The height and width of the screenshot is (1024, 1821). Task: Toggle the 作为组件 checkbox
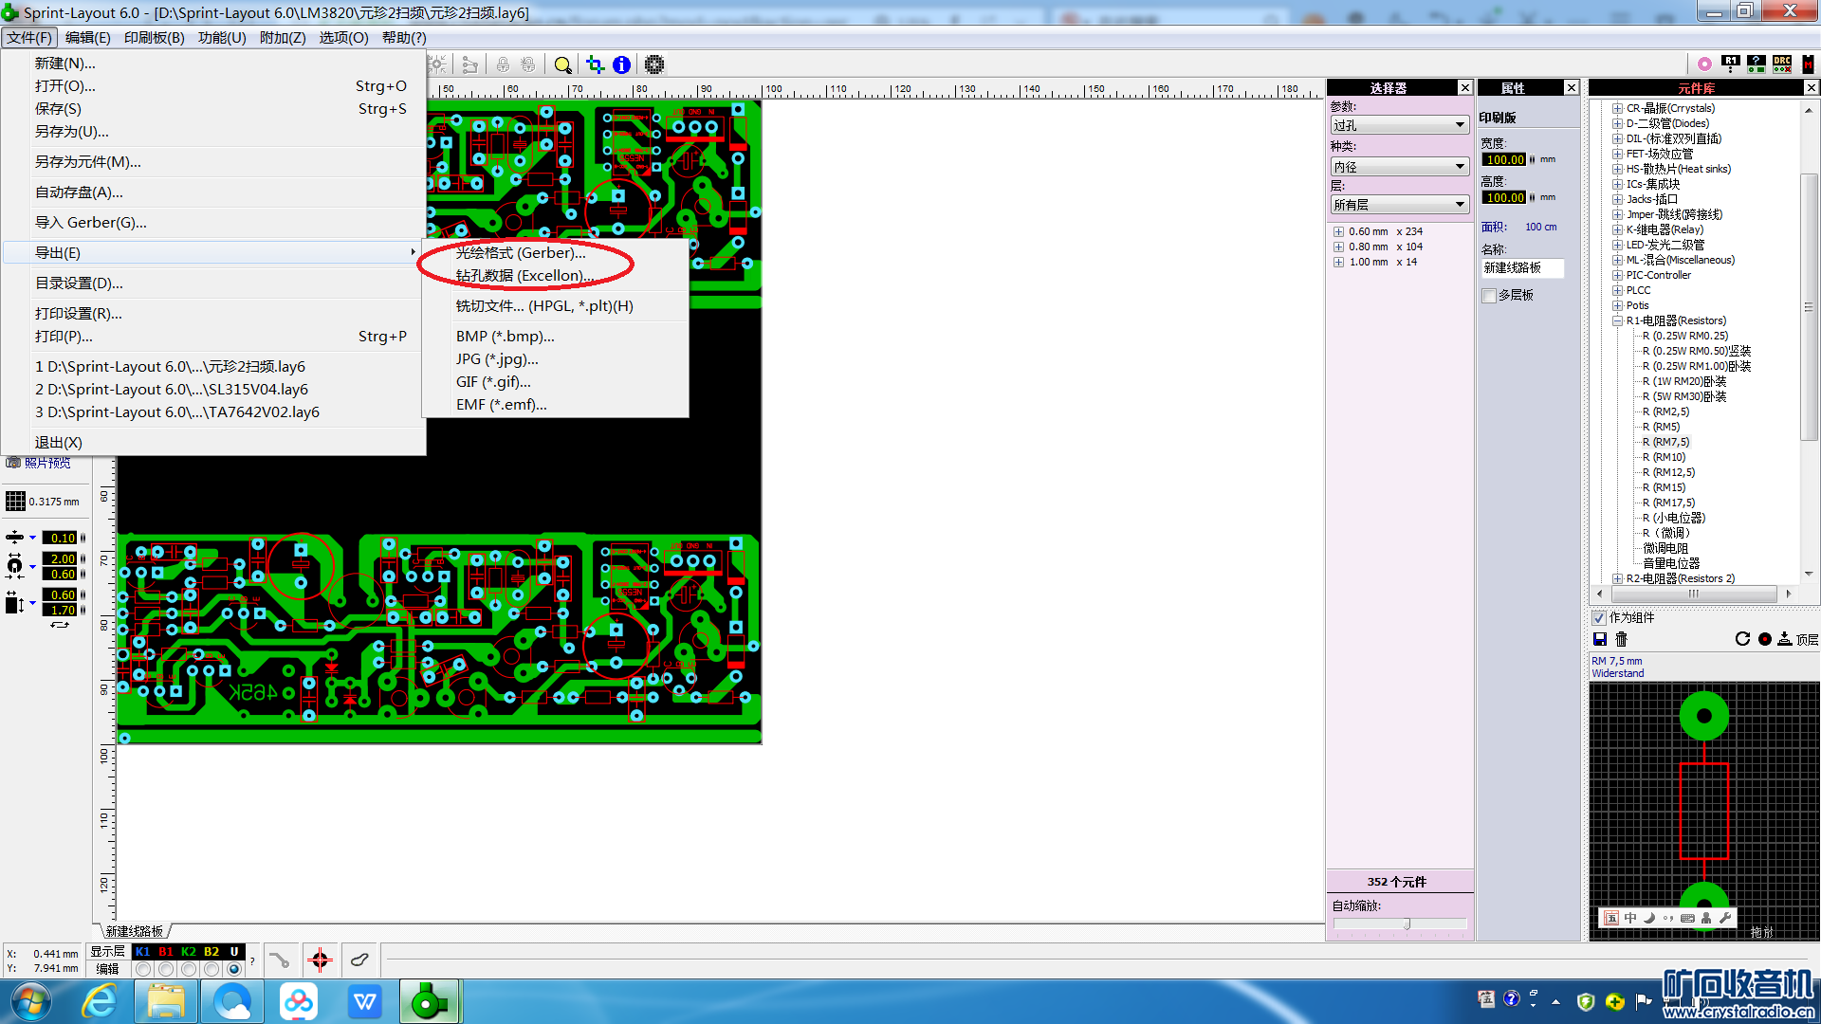pyautogui.click(x=1599, y=617)
